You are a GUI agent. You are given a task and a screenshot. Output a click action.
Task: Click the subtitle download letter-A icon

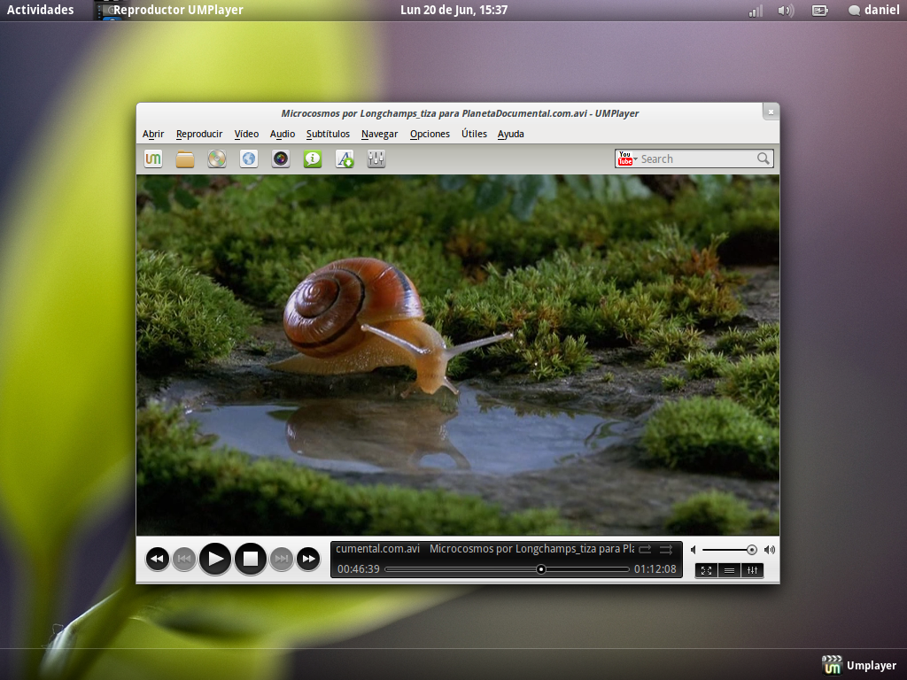click(345, 159)
